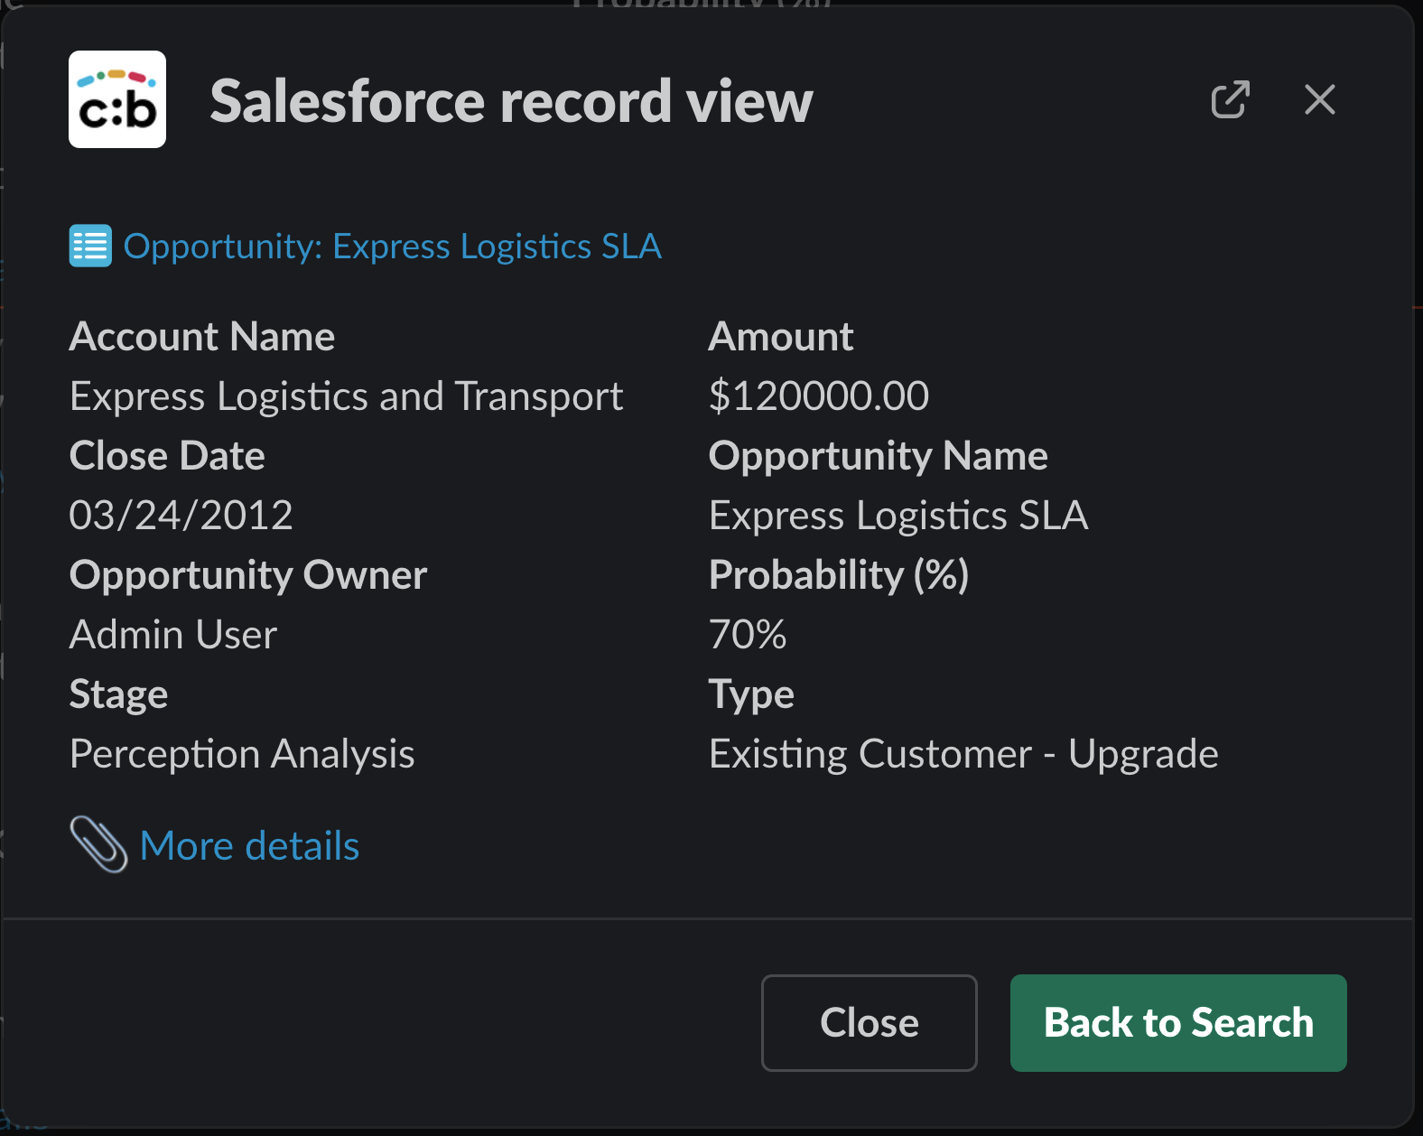Click the Centro c:b app logo
Image resolution: width=1423 pixels, height=1136 pixels.
(x=117, y=99)
